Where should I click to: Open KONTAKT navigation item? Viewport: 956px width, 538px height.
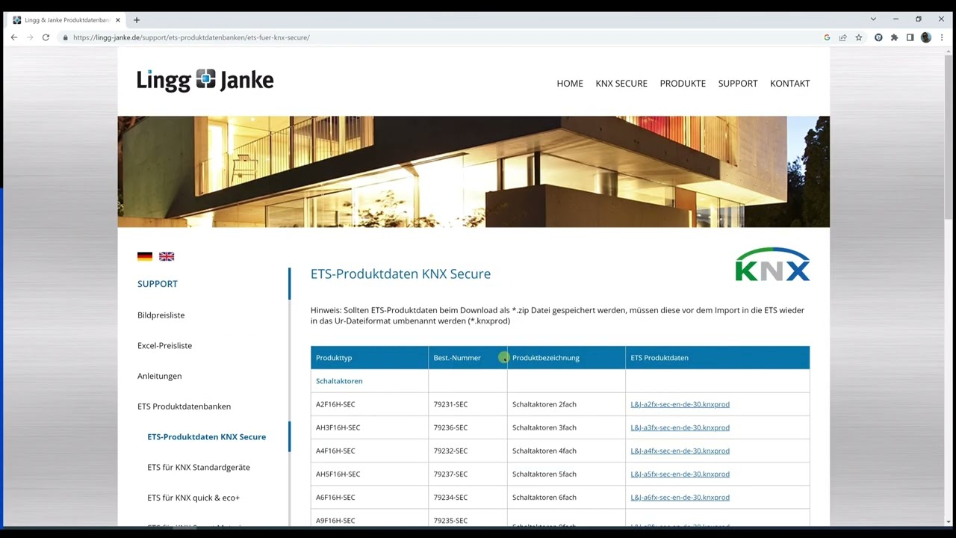(x=790, y=84)
